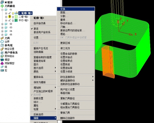The width and height of the screenshot is (154, 123).
Task: Click the 模型 model icon
Action: [2, 60]
